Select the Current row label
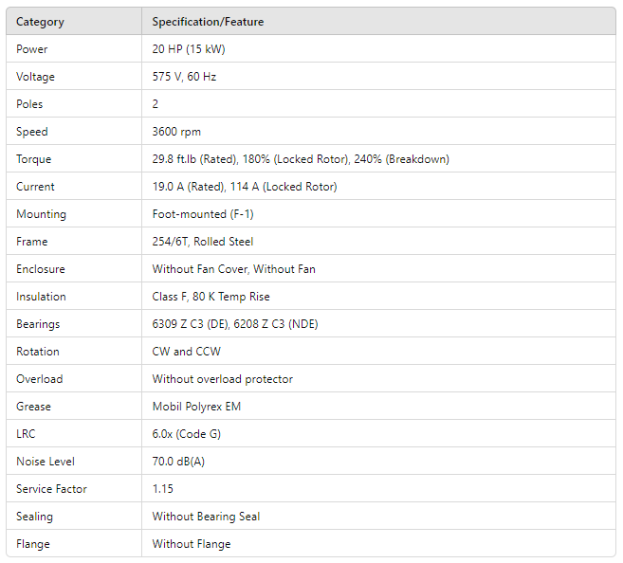The width and height of the screenshot is (623, 563). pyautogui.click(x=35, y=187)
